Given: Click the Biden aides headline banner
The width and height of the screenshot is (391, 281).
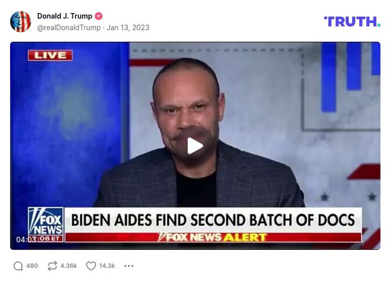Looking at the screenshot, I should coord(213,220).
